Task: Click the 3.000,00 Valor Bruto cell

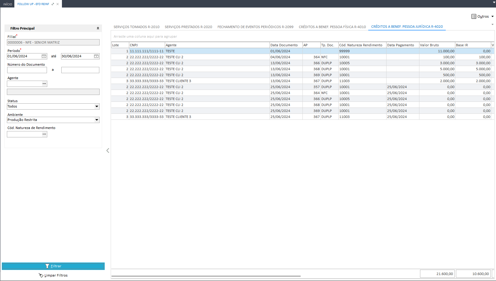Action: click(437, 63)
